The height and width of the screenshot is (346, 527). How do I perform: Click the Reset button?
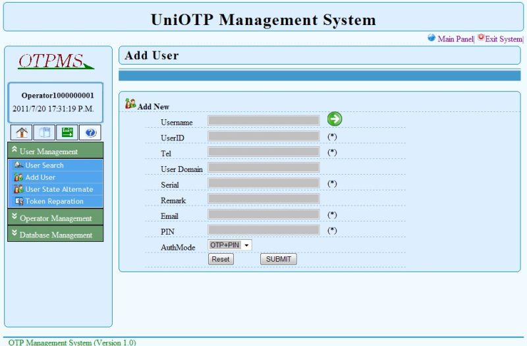click(x=221, y=259)
